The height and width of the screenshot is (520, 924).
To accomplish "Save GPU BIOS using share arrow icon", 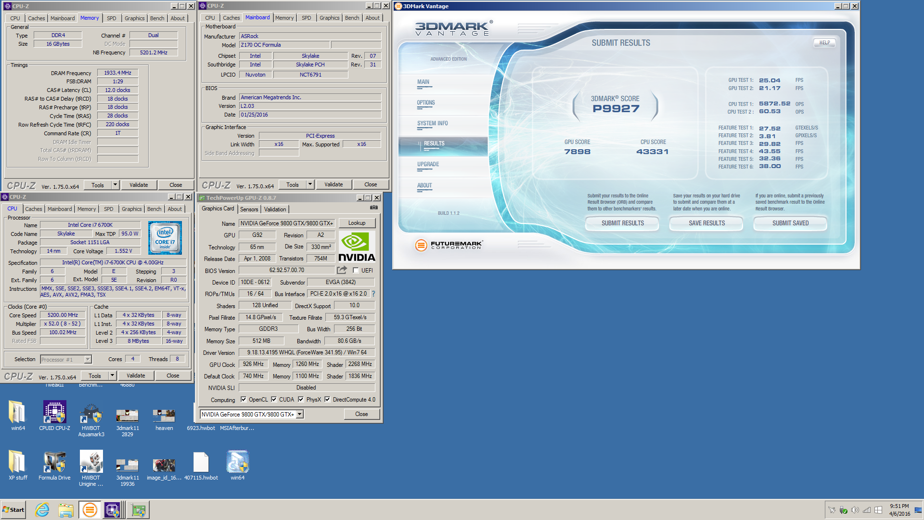I will (342, 270).
